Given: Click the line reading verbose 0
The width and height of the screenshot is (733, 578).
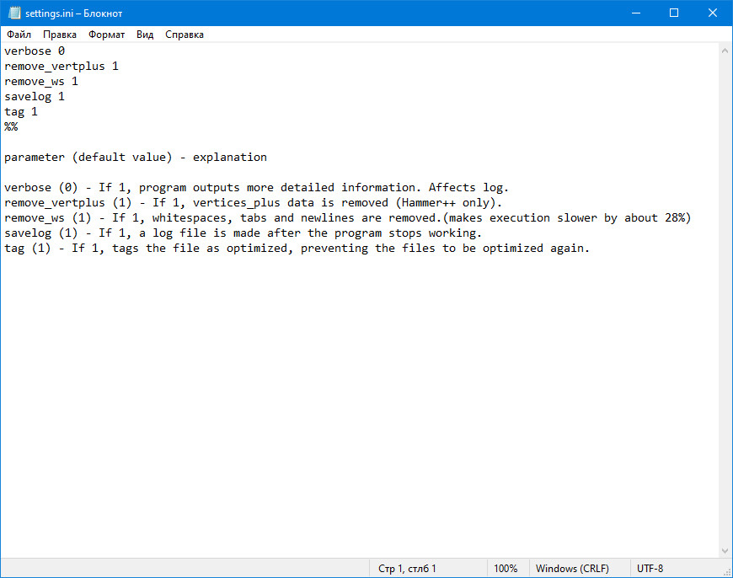Looking at the screenshot, I should (34, 51).
